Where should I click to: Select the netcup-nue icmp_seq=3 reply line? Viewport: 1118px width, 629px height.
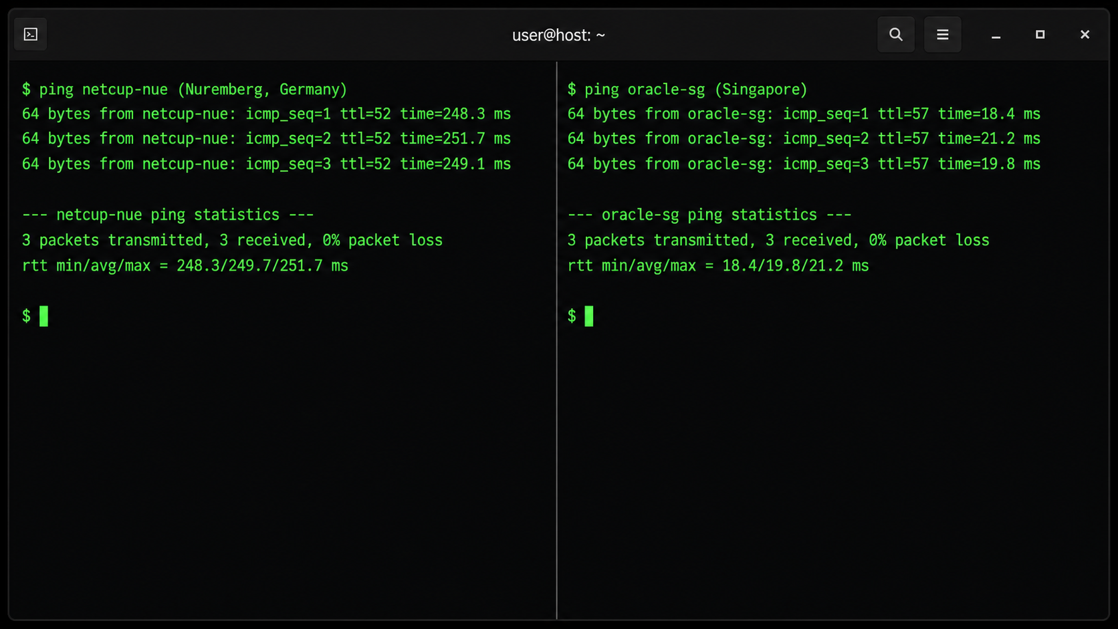[266, 164]
